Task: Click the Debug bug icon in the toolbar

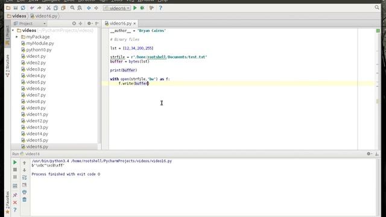Action: coord(142,8)
